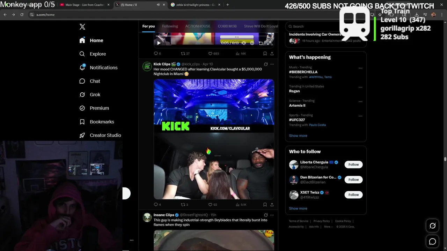
Task: View Kick Clips post 5.1K views
Action: point(241,205)
